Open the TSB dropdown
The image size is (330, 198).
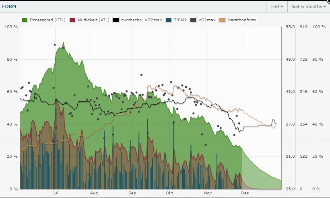click(x=277, y=6)
